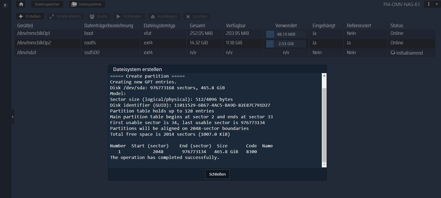This screenshot has width=441, height=198.
Task: Open the Datenspeicher breadcrumb
Action: click(x=47, y=4)
